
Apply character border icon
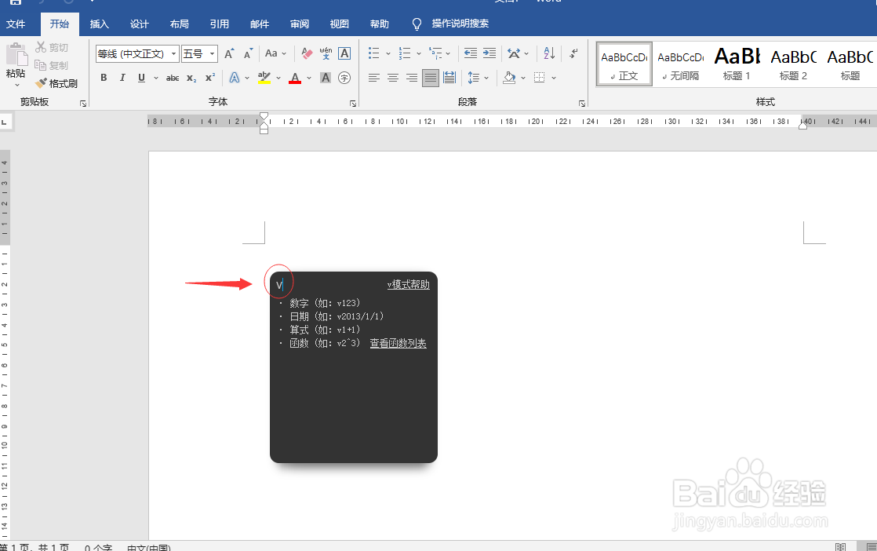click(344, 53)
